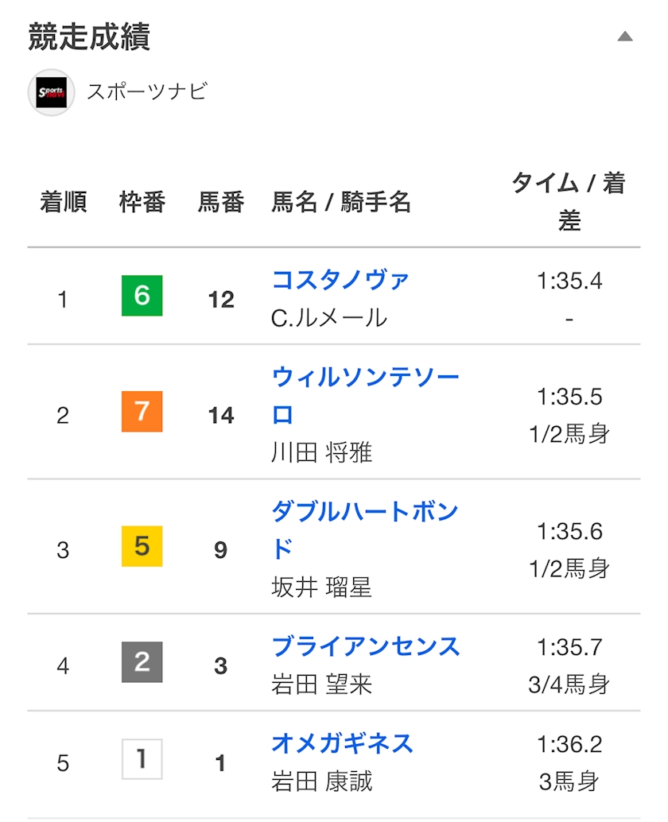The width and height of the screenshot is (668, 822).
Task: Click the 枠番 column header
Action: [142, 203]
